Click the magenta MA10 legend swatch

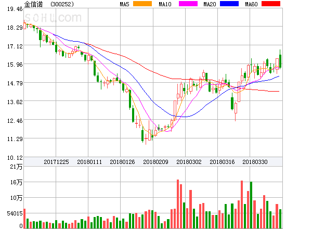click(x=188, y=4)
